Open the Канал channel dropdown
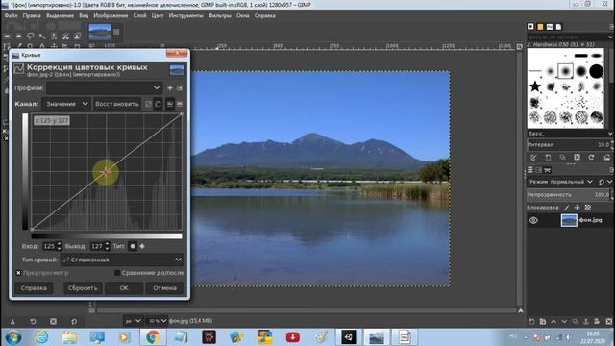Viewport: 615px width, 346px height. pos(66,104)
